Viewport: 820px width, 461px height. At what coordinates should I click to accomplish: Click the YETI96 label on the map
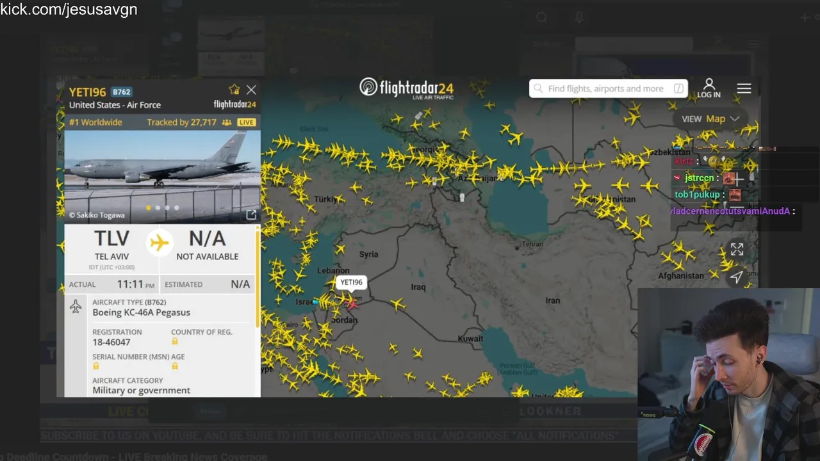coord(351,282)
